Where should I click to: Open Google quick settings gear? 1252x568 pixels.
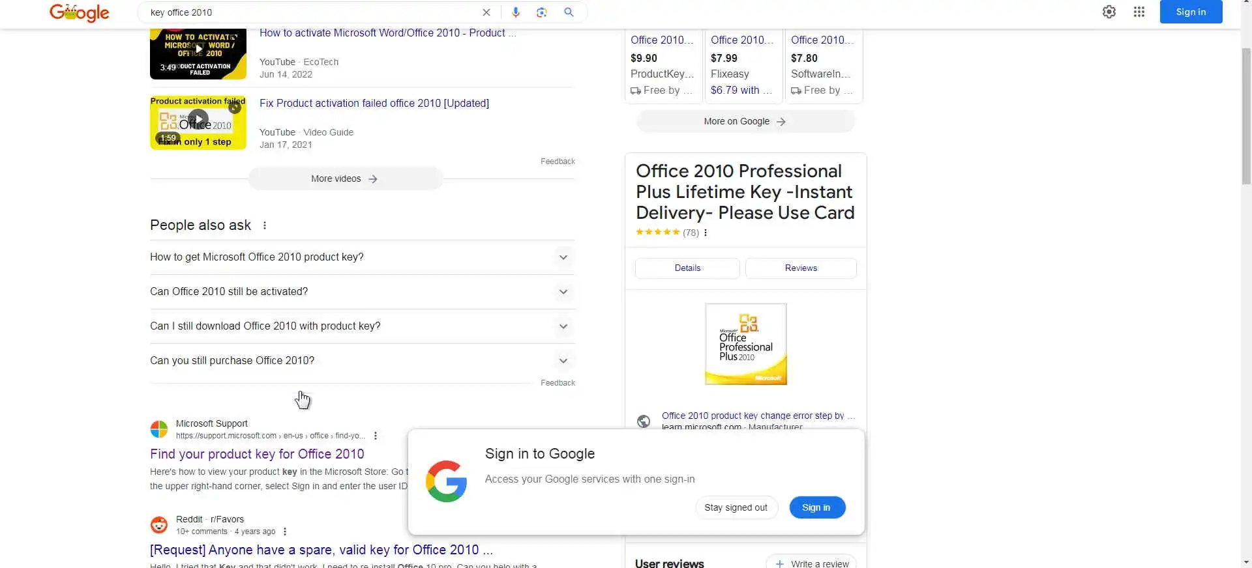(x=1109, y=12)
